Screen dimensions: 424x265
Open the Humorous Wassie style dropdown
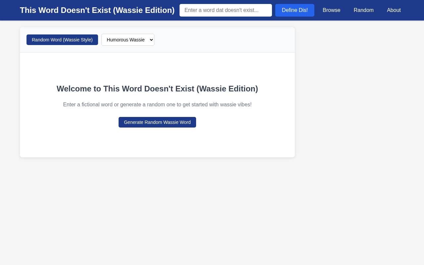point(128,40)
